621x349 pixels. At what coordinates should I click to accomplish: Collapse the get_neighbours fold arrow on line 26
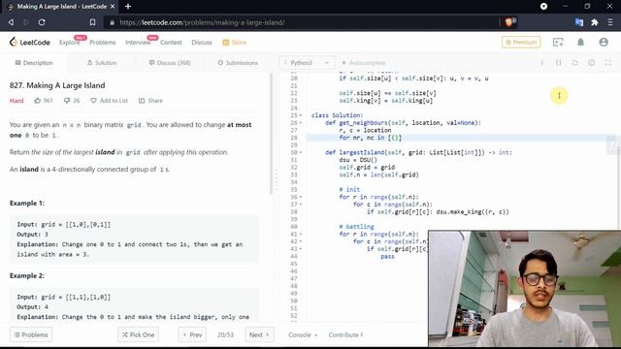click(301, 123)
